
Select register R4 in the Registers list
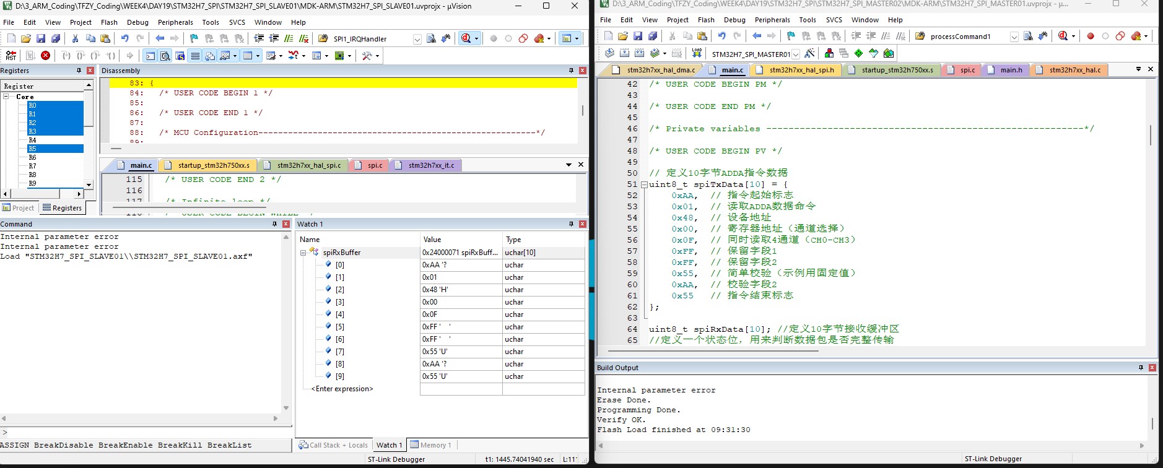pos(32,140)
